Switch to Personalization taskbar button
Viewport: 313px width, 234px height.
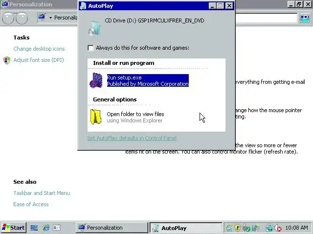pos(112,228)
